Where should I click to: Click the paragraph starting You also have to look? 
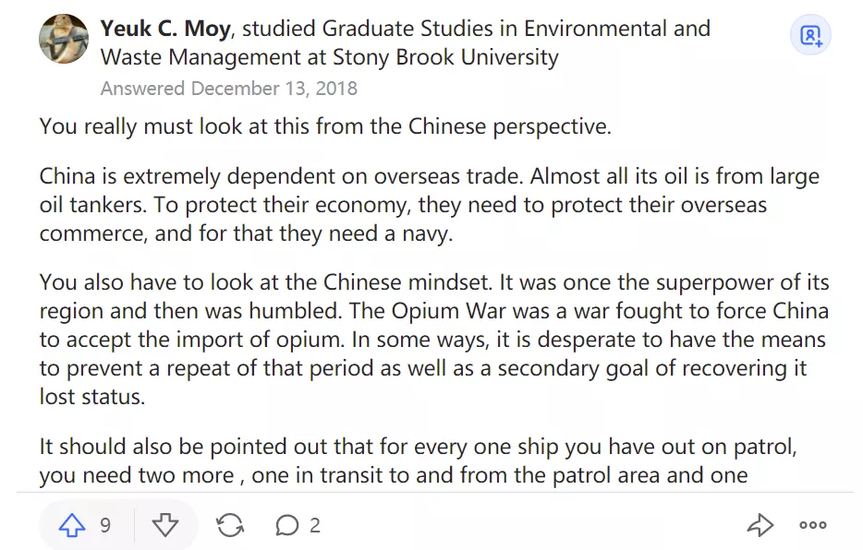tap(434, 339)
